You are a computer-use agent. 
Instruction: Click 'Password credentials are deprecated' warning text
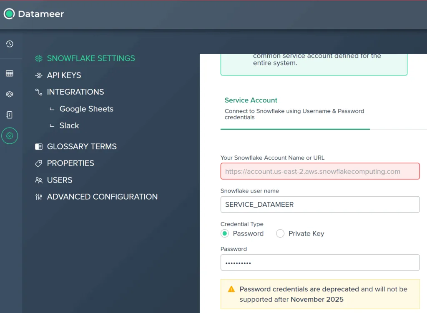tap(299, 289)
